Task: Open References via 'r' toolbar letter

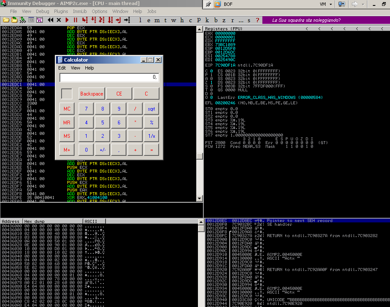Action: pos(232,20)
